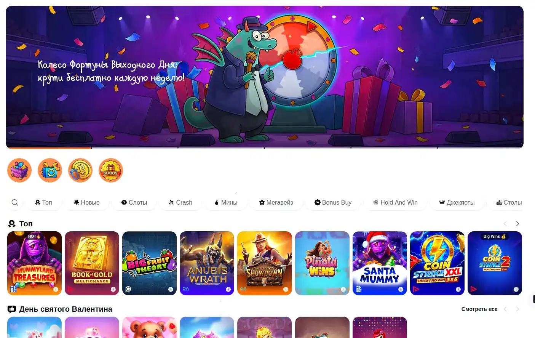This screenshot has height=338, width=535.
Task: Advance the День святого Валентина carousel
Action: [x=517, y=309]
